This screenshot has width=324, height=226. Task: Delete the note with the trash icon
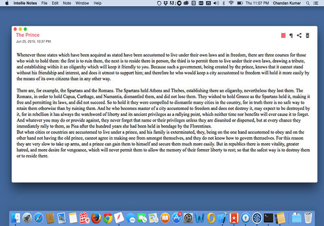308,35
